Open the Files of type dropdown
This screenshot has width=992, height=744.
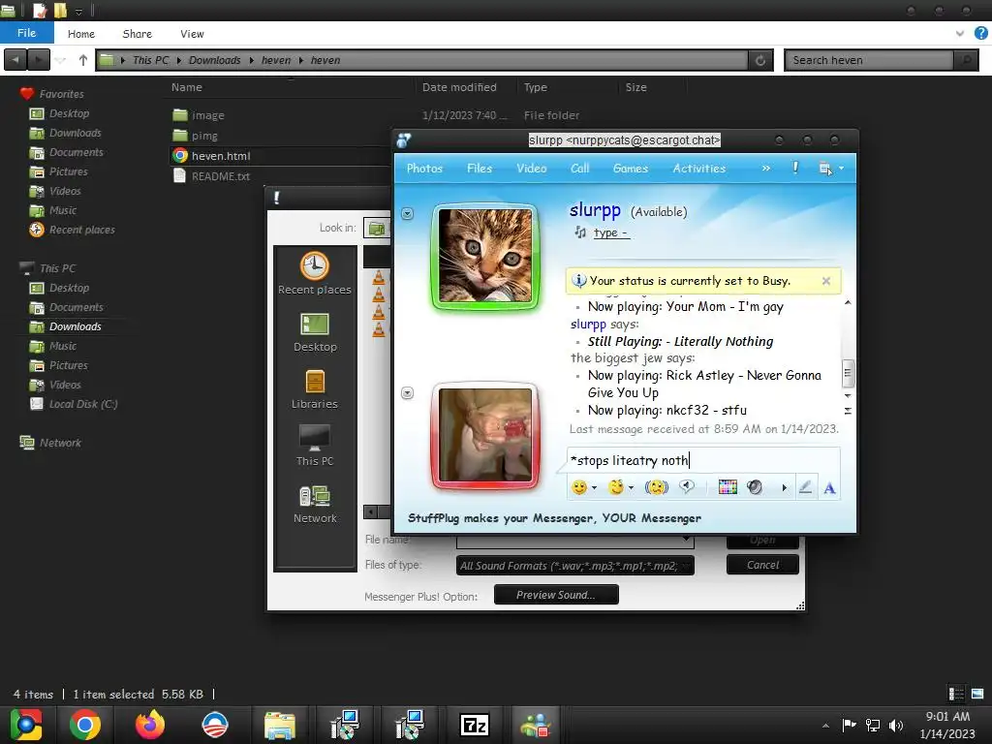574,566
